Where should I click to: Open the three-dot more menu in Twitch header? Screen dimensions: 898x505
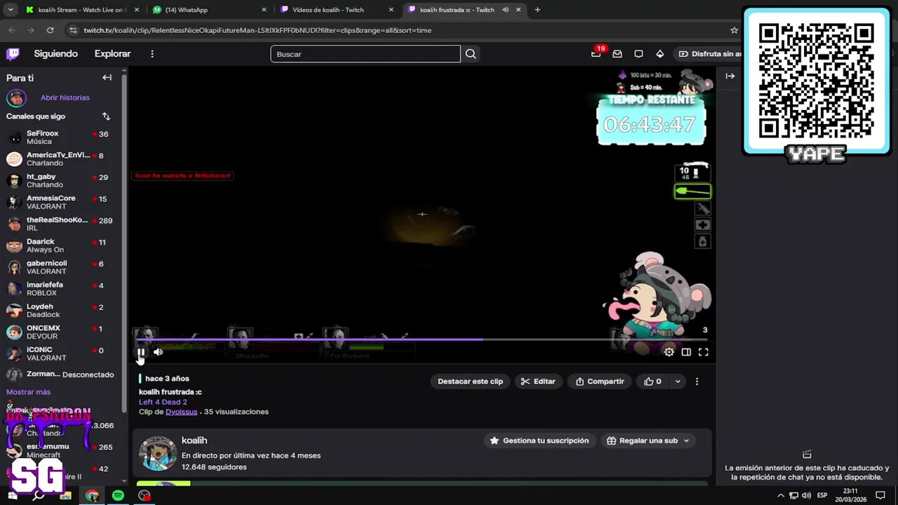[x=152, y=54]
